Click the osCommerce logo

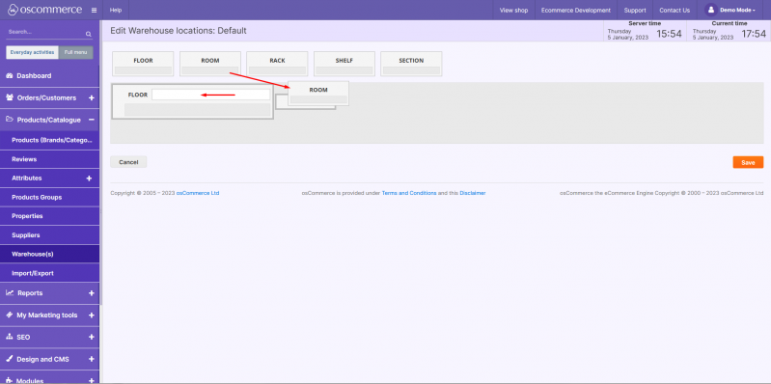click(x=45, y=10)
